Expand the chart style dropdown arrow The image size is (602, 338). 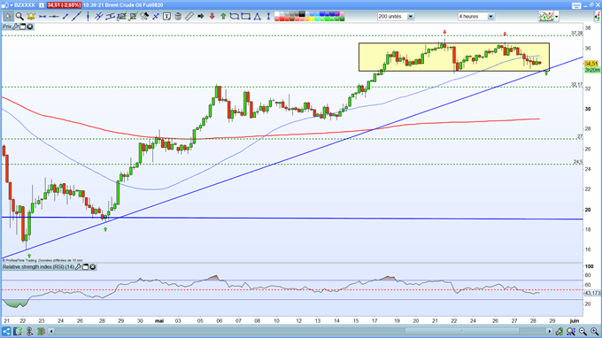(556, 17)
